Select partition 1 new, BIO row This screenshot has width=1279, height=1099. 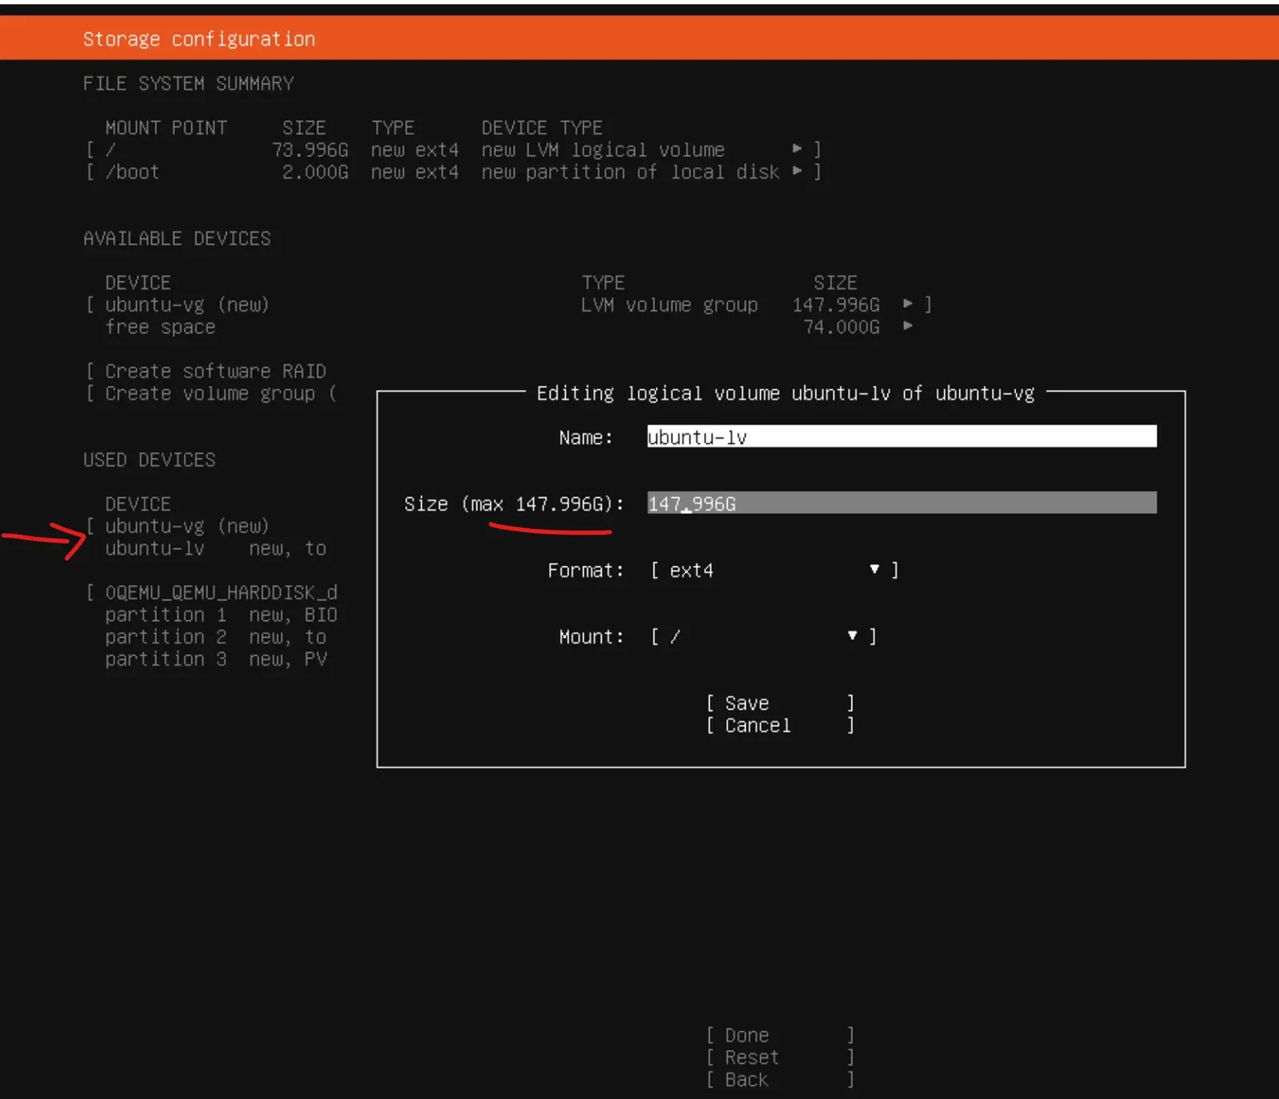point(221,615)
